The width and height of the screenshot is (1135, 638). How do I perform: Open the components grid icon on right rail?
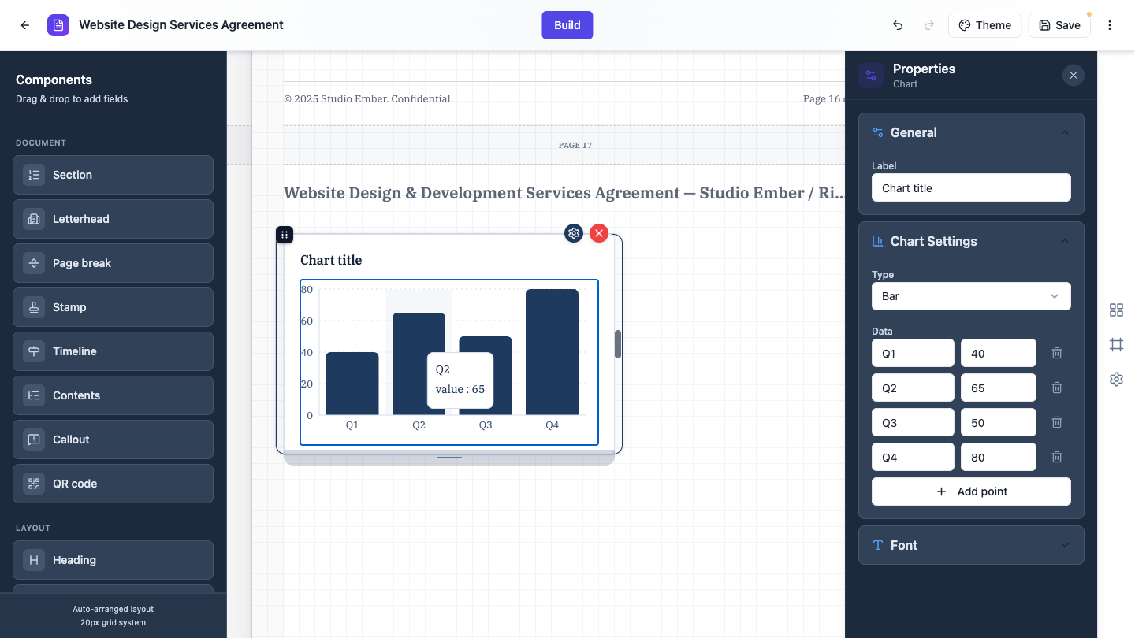1116,310
